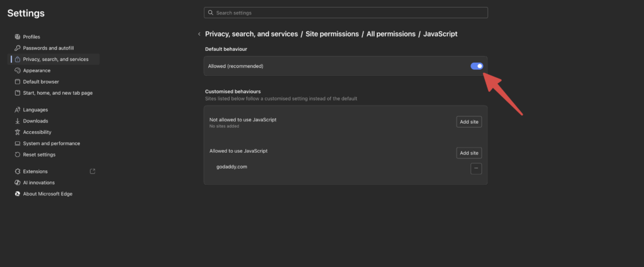Click the Appearance icon in sidebar
The image size is (644, 267).
(18, 71)
